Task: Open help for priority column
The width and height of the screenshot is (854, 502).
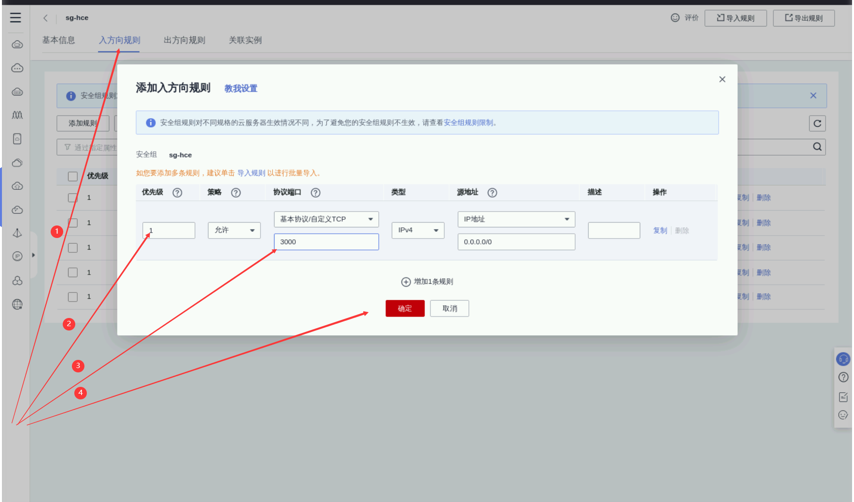Action: [x=178, y=193]
